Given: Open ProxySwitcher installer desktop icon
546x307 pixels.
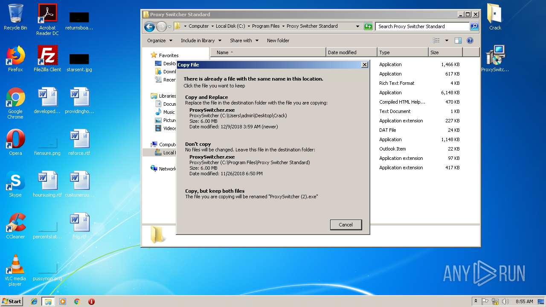Looking at the screenshot, I should [x=495, y=59].
